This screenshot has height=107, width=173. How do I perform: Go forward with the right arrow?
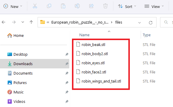pyautogui.click(x=14, y=22)
